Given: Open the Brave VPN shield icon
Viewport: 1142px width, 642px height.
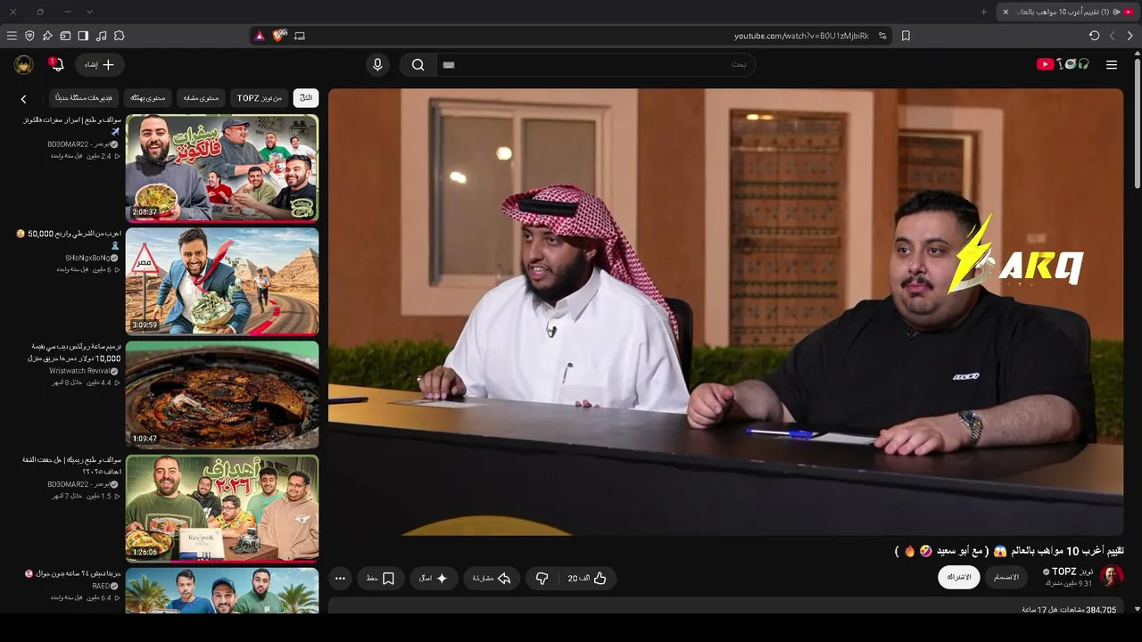Looking at the screenshot, I should (x=29, y=36).
